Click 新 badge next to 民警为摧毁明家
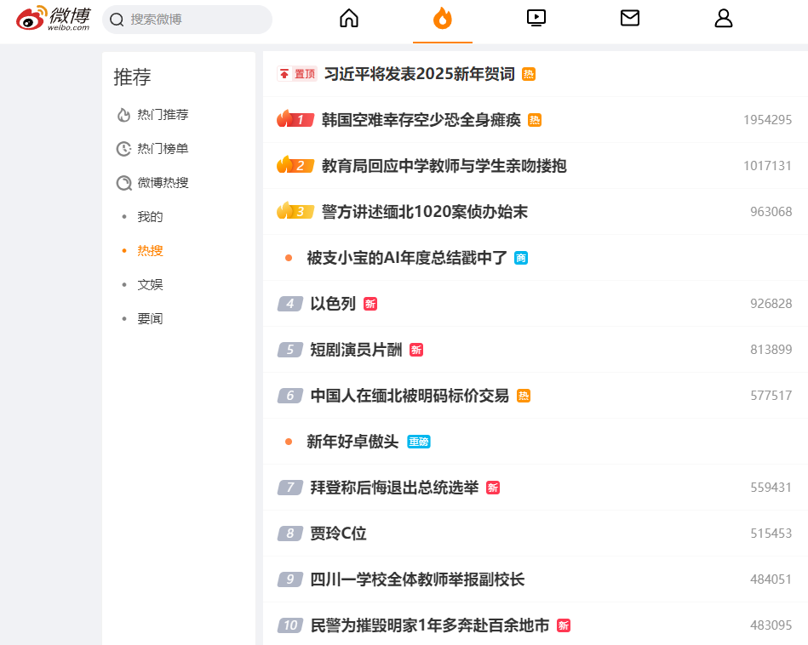808x645 pixels. 564,625
